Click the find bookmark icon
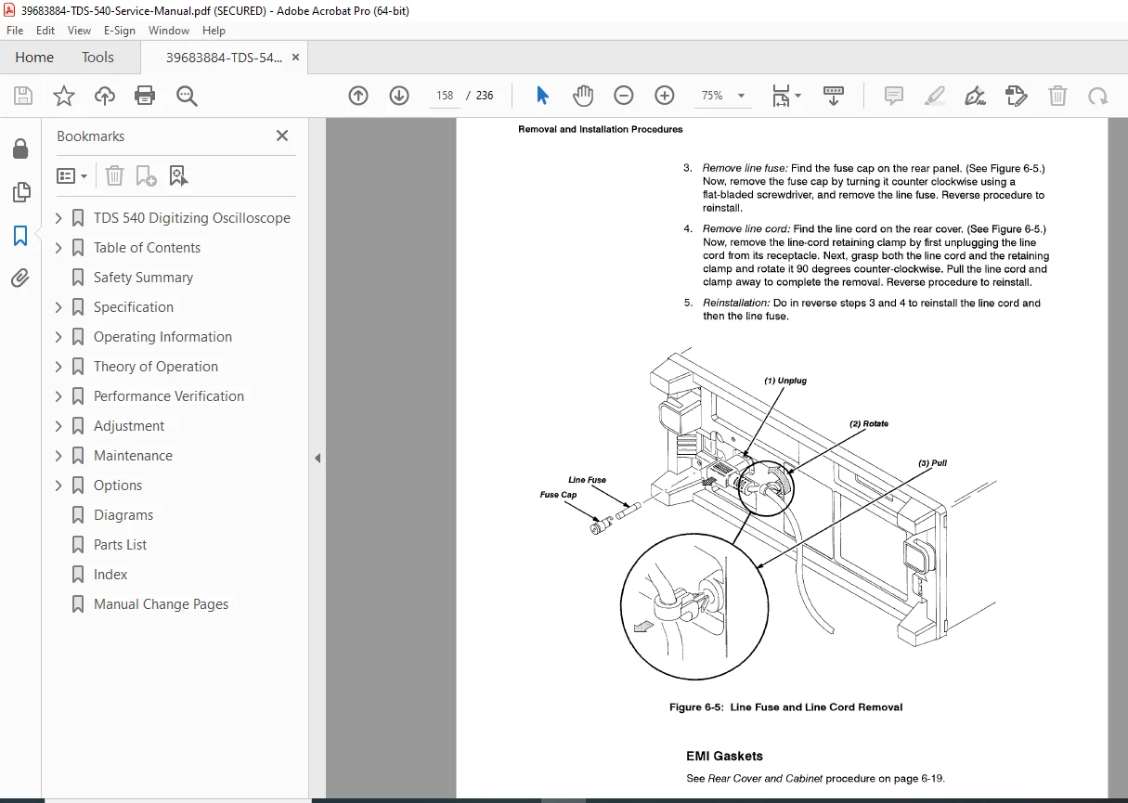This screenshot has width=1128, height=803. pos(178,175)
